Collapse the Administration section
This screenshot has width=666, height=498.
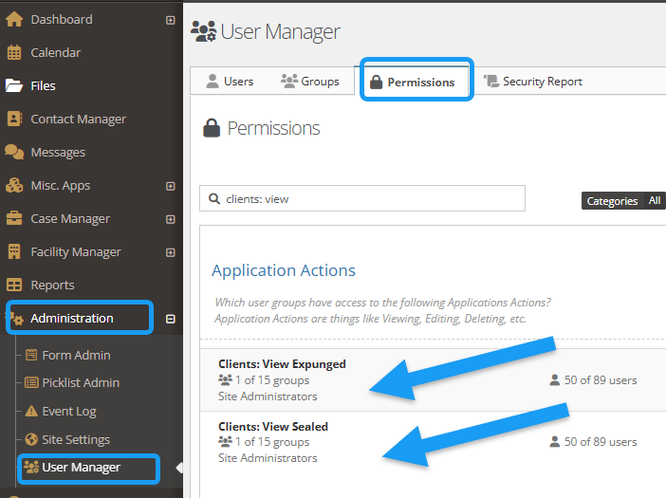point(171,319)
